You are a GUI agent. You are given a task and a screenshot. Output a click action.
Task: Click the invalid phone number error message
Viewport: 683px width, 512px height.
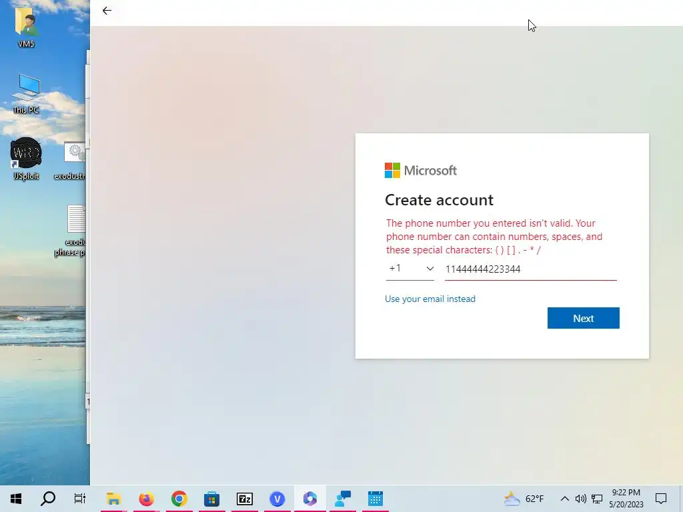tap(494, 237)
